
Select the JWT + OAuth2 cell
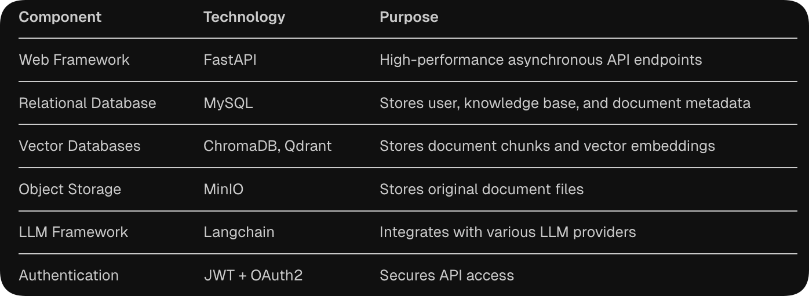pos(253,275)
